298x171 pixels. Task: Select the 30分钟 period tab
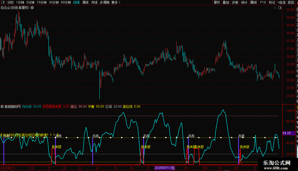click(54, 2)
